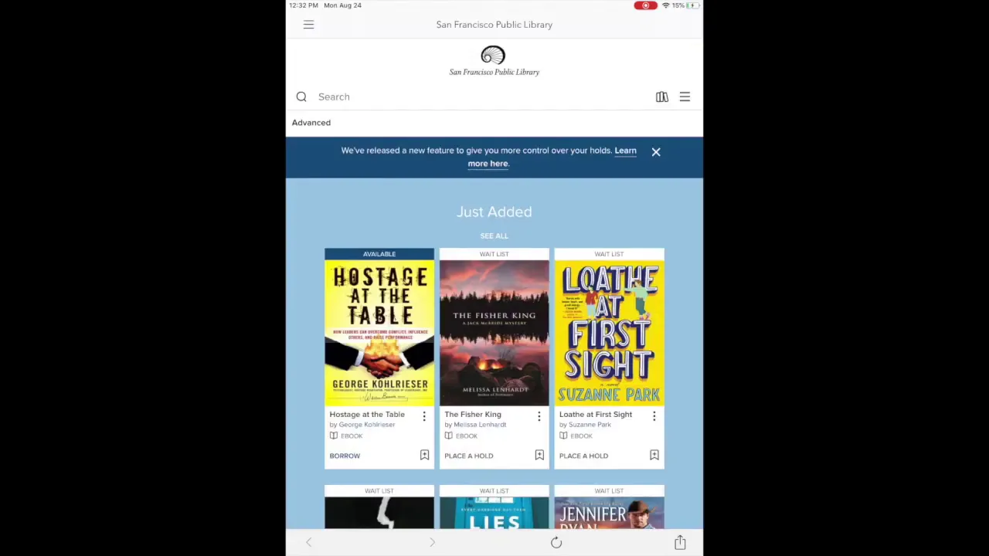Open the menu icon beside the shelf icon
This screenshot has height=556, width=989.
click(685, 97)
